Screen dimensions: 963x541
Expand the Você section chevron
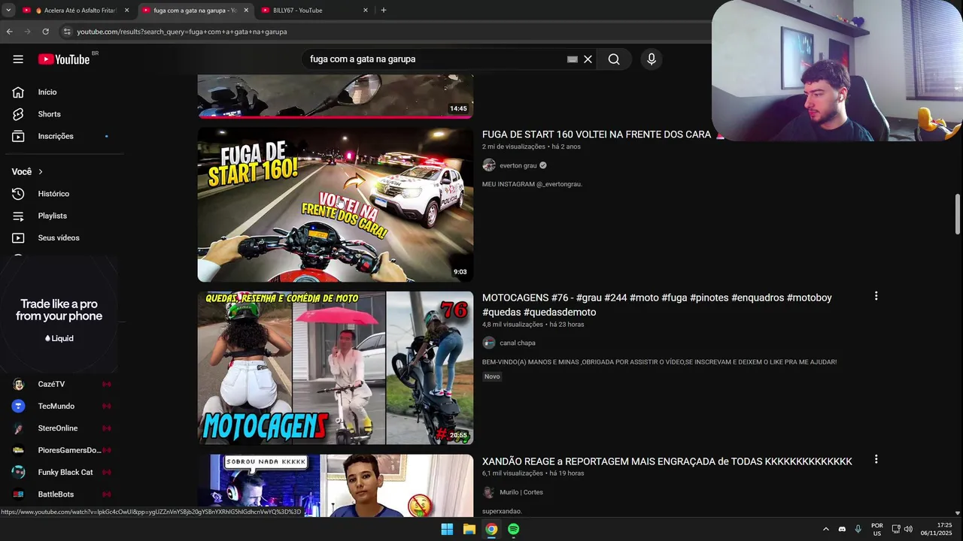point(41,172)
